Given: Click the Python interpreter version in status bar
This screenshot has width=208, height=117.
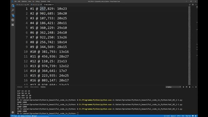Looking at the screenshot, I should 26,116.
